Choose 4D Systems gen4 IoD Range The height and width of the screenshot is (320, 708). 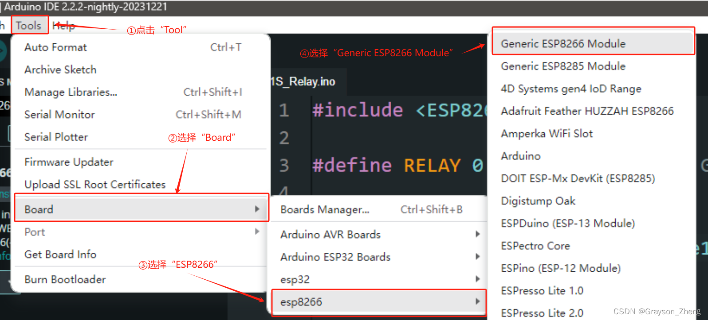(593, 89)
